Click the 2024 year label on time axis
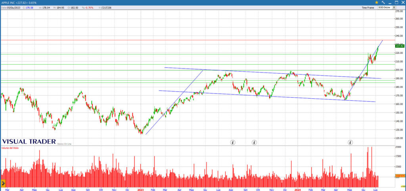Viewport: 406px width, 191px height. tap(297, 189)
